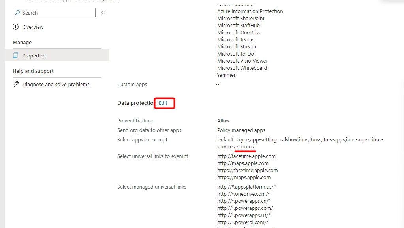
Task: Collapse the sidebar with the double chevron
Action: tap(103, 13)
